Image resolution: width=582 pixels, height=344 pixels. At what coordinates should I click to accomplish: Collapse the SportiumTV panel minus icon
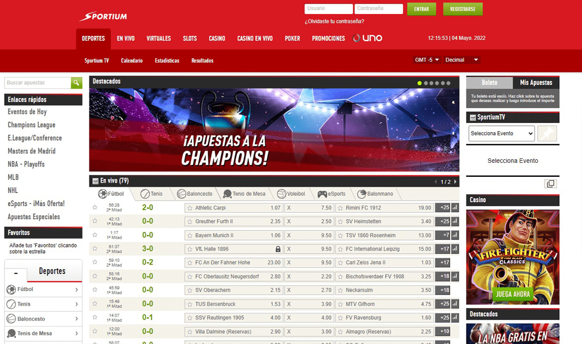click(x=473, y=118)
